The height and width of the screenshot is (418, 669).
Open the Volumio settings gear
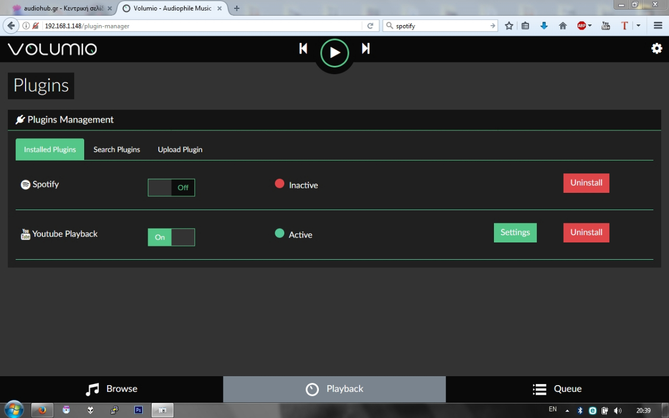point(657,48)
